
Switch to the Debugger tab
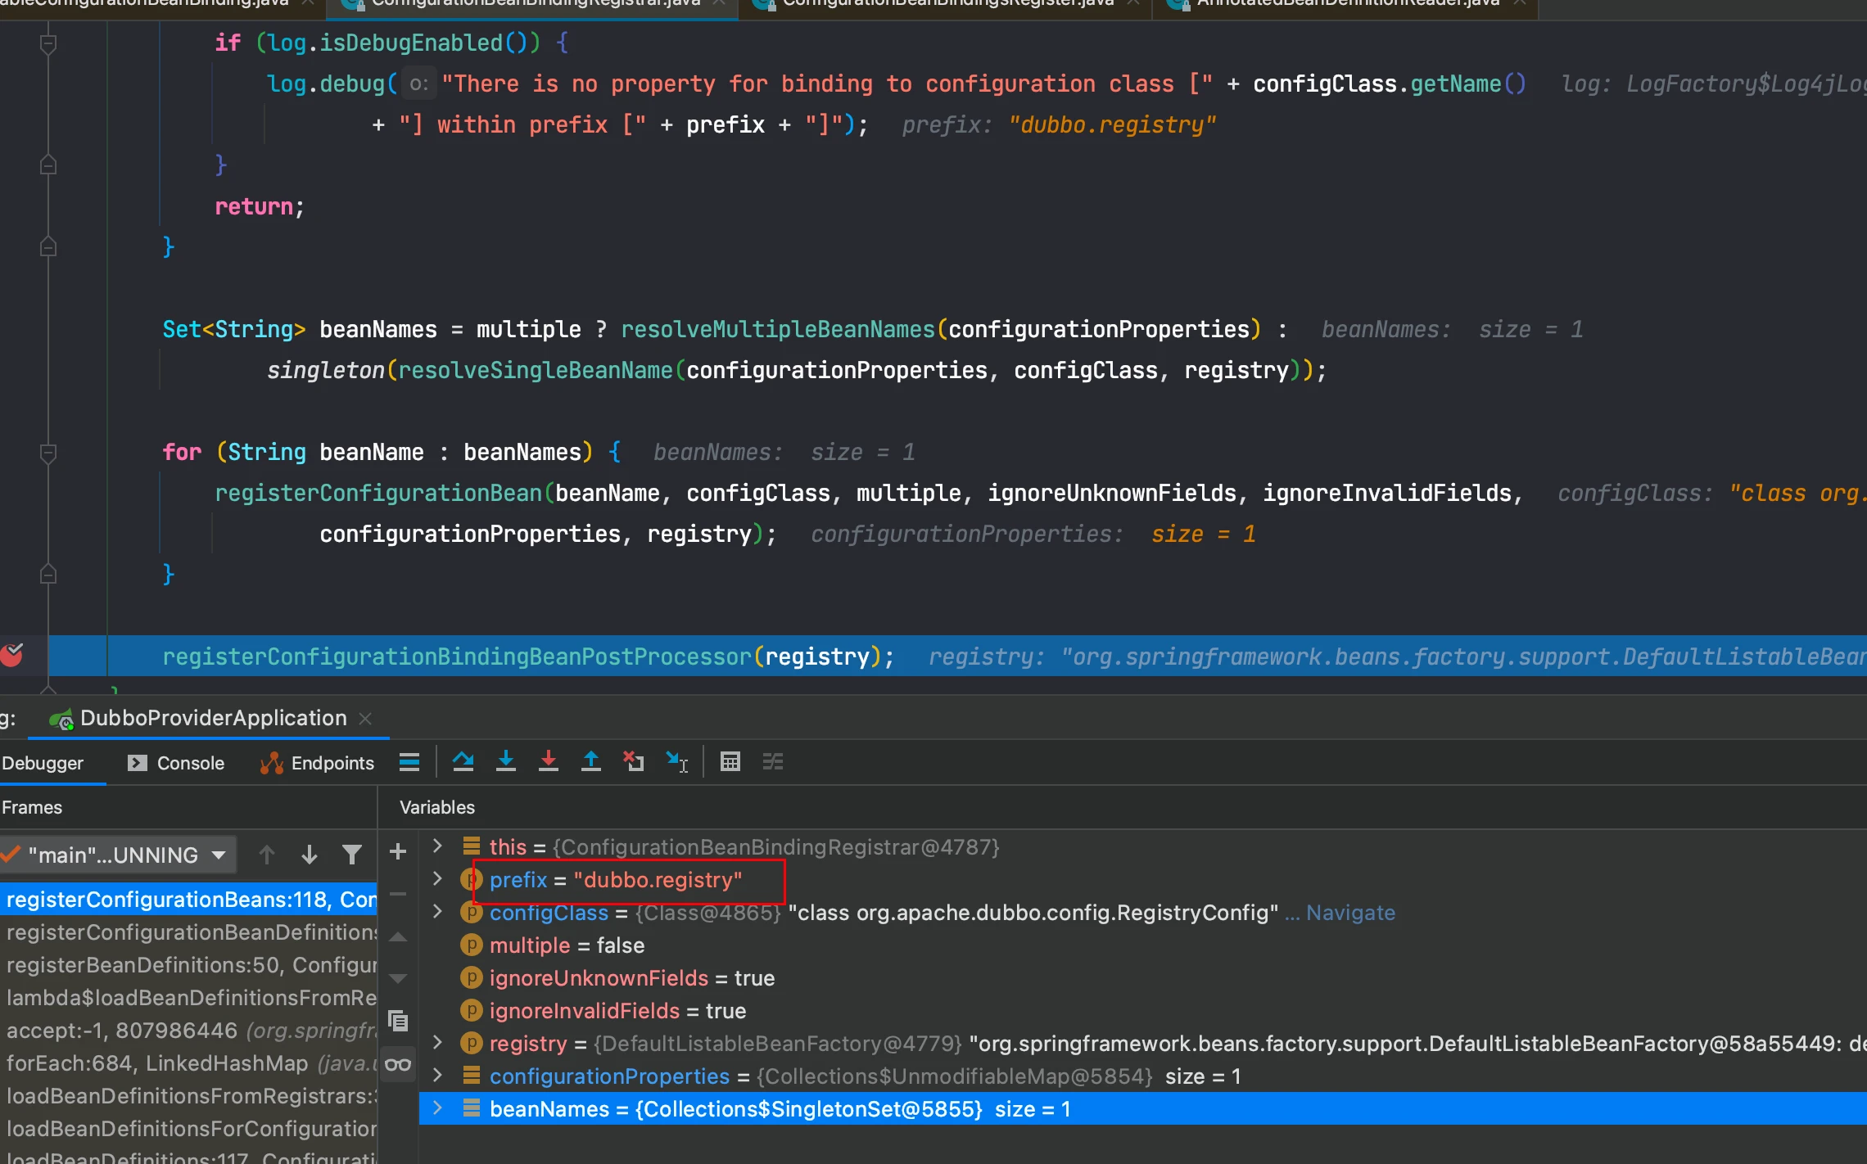click(43, 763)
